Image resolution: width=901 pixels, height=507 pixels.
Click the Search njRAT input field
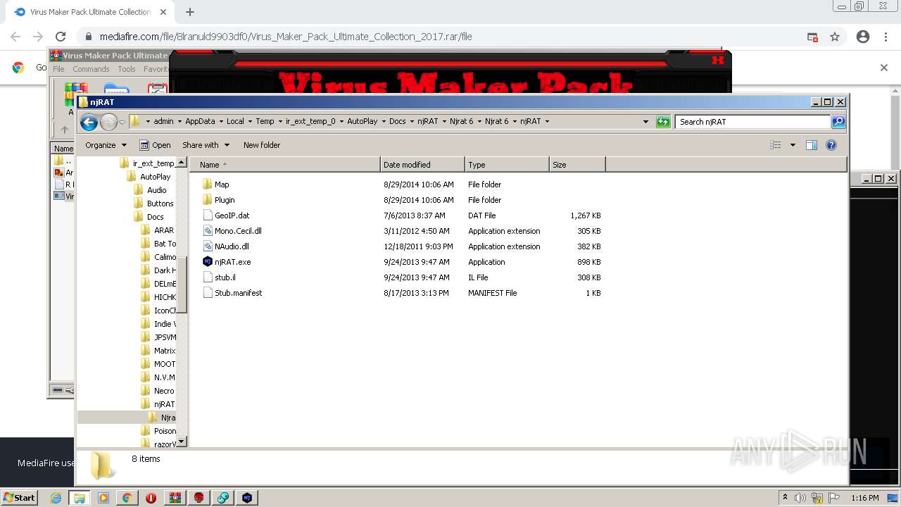[x=753, y=122]
